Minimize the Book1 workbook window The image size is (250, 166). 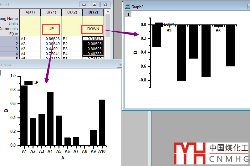[84, 4]
